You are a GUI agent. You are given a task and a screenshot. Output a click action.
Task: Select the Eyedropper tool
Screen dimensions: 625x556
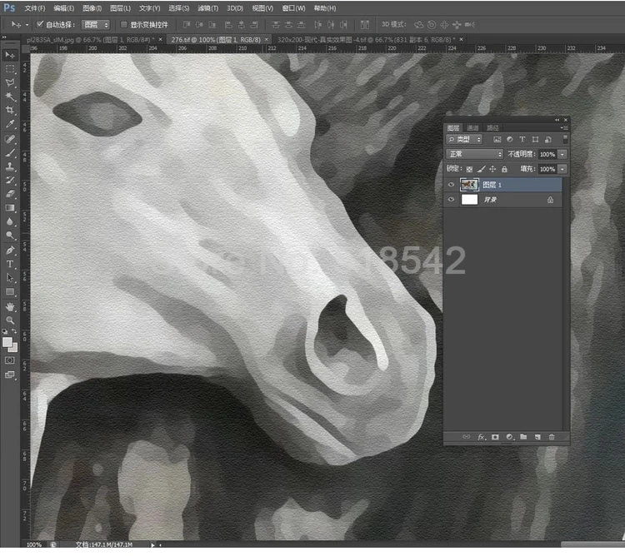[10, 124]
